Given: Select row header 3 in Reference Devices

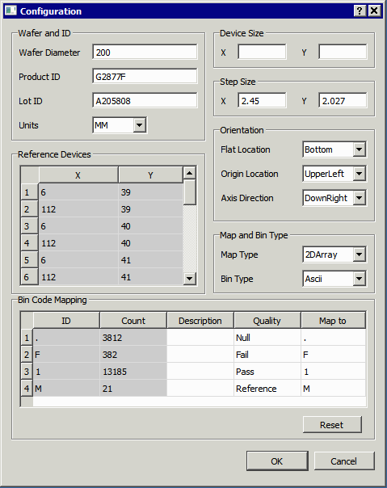Looking at the screenshot, I should pos(30,226).
